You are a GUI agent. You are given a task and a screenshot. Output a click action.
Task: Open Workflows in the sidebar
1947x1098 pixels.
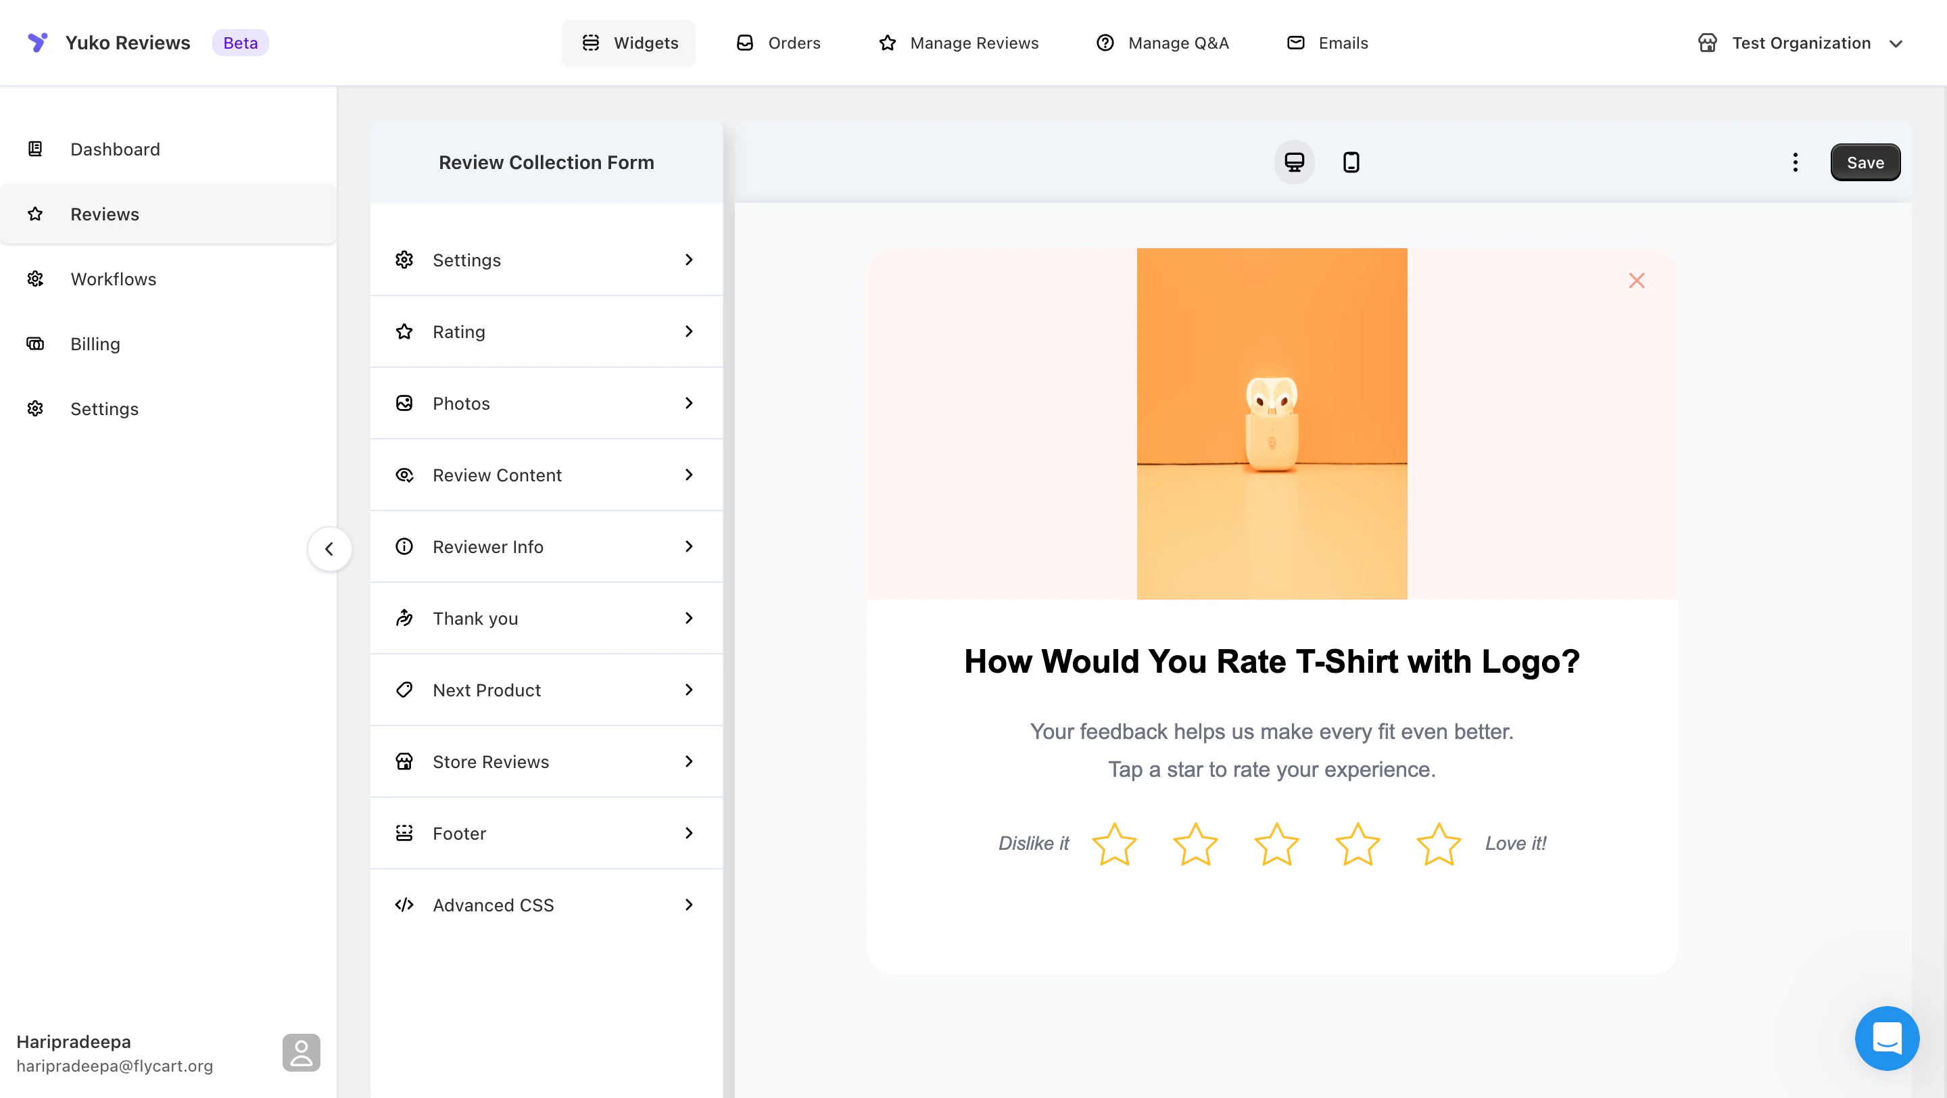coord(114,280)
